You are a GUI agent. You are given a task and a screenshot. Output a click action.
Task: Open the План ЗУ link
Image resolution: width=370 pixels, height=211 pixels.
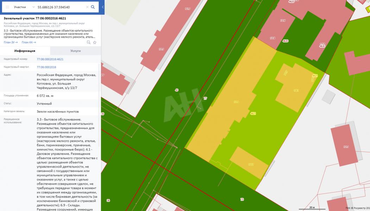tap(11, 43)
